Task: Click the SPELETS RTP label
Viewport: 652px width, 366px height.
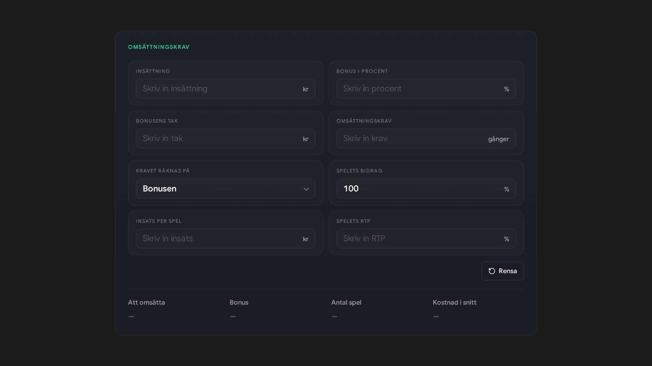Action: click(x=353, y=221)
